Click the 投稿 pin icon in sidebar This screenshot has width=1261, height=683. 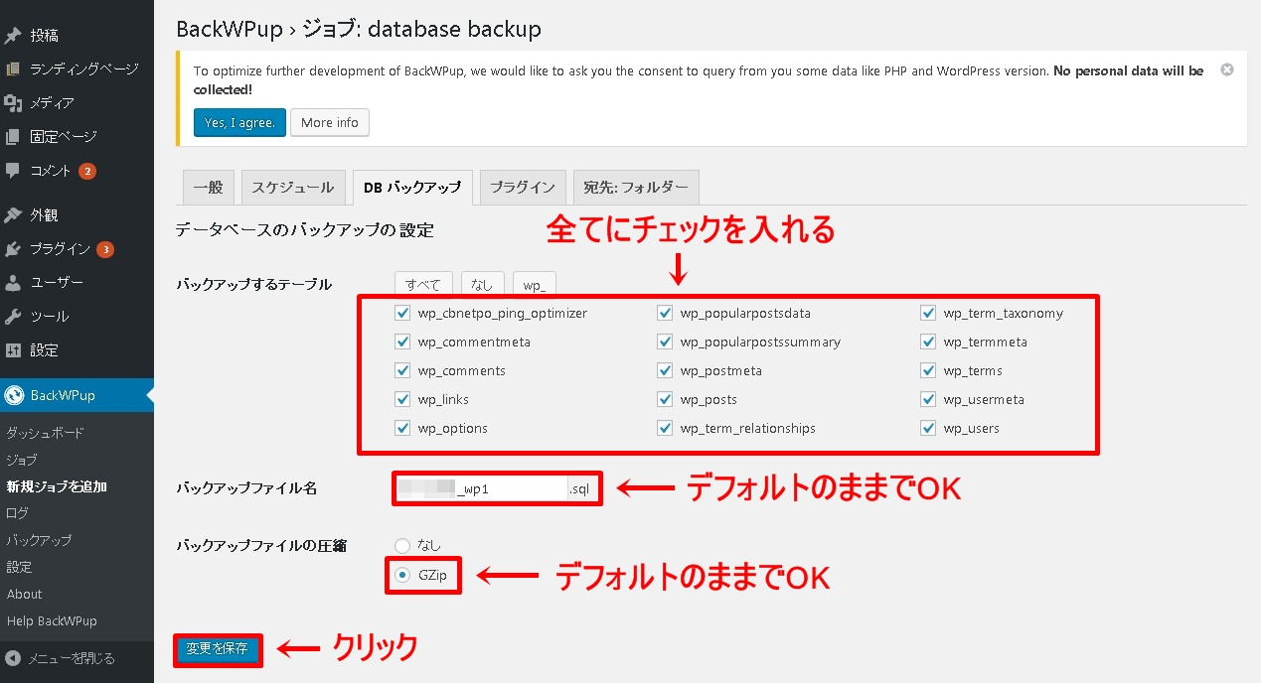(x=13, y=36)
